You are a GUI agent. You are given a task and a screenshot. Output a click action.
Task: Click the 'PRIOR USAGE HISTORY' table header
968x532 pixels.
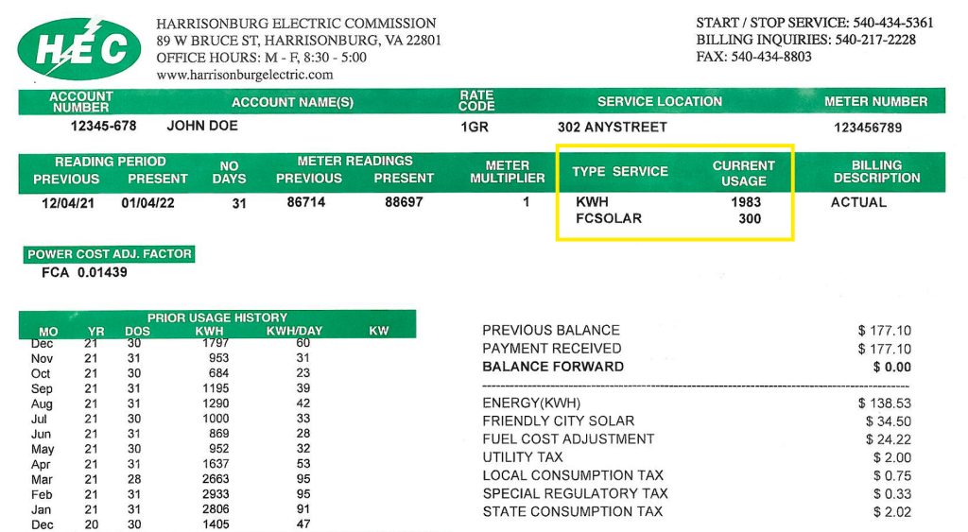217,317
